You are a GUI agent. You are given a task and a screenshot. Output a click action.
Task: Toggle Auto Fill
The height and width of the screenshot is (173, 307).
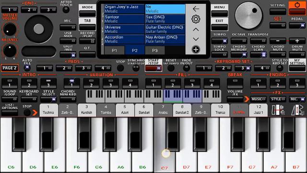(27, 68)
